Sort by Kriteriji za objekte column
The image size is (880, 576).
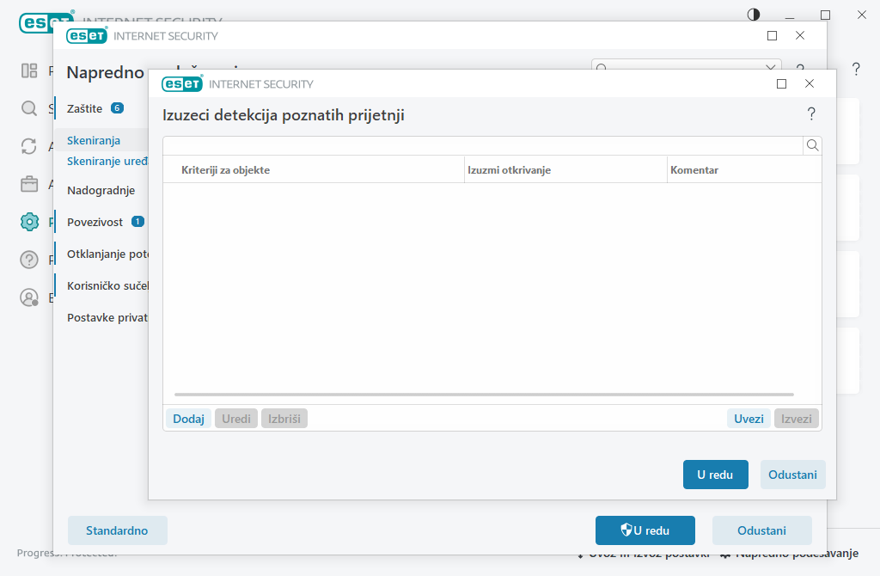tap(226, 170)
